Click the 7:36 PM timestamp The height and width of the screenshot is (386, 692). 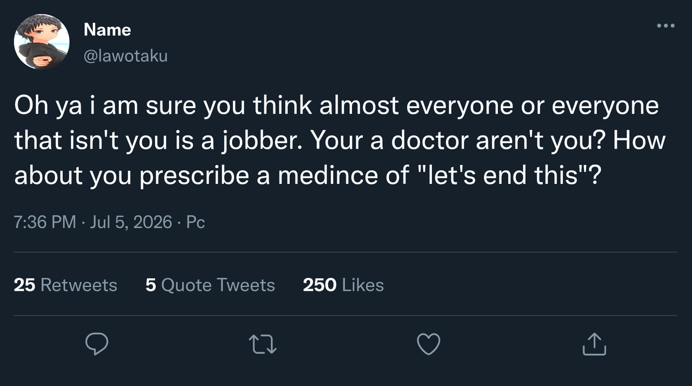pyautogui.click(x=45, y=222)
